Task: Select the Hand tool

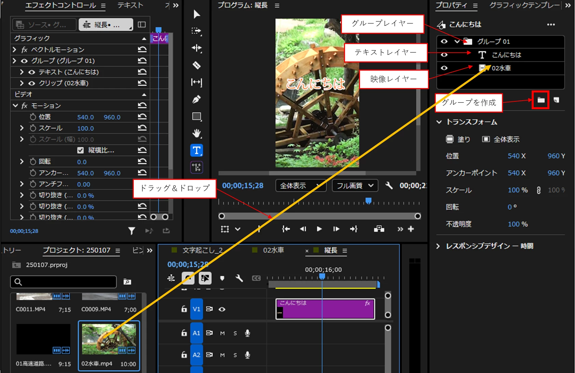Action: point(197,133)
